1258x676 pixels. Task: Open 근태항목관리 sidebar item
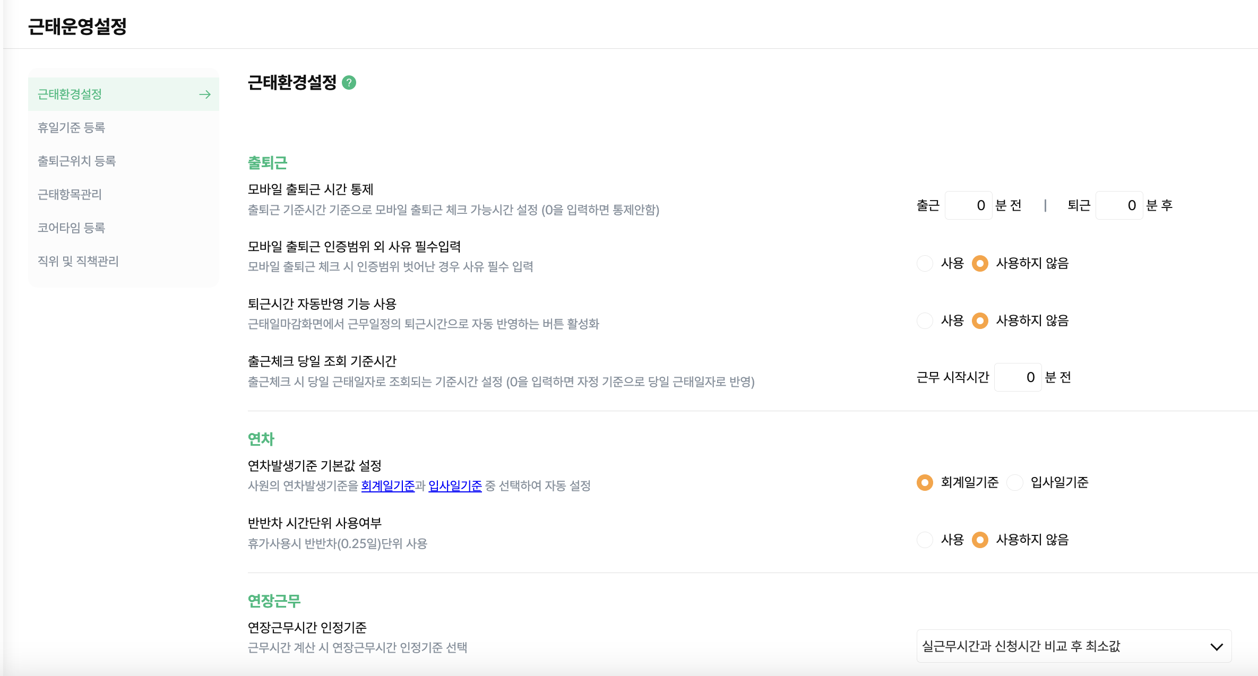[70, 194]
